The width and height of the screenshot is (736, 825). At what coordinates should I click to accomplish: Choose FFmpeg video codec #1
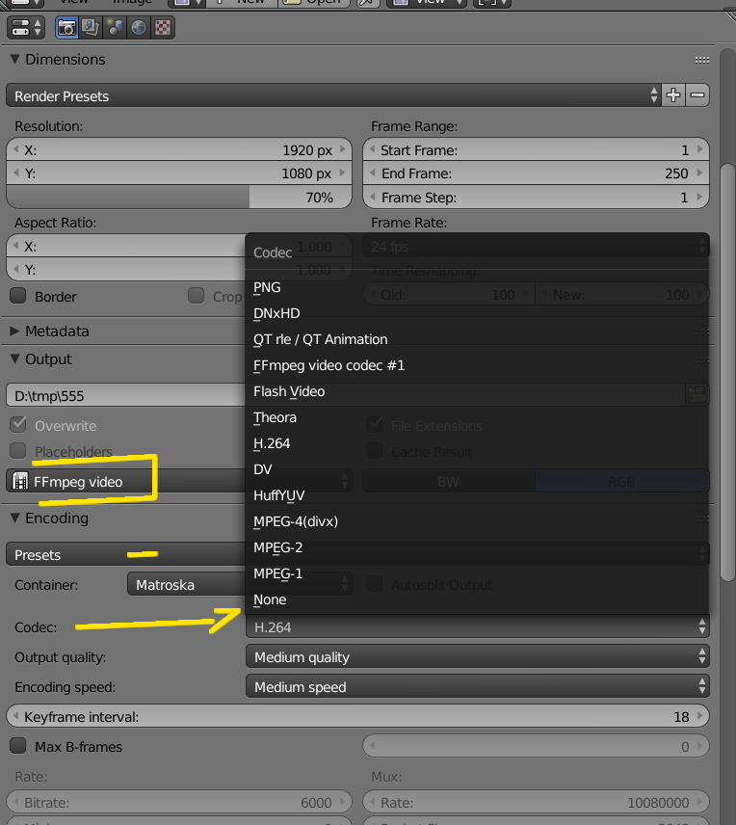point(477,365)
